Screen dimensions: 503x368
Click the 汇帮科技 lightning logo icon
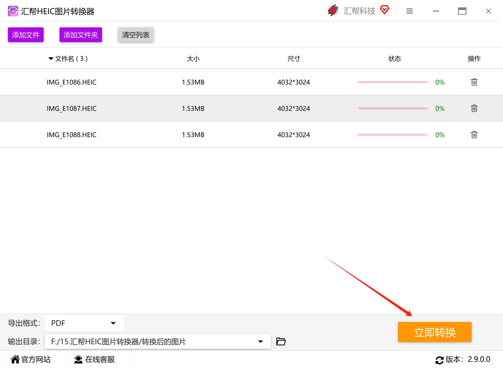pos(333,11)
